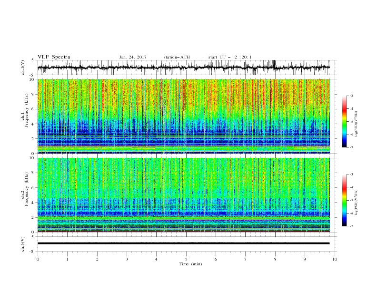Click the ch.1 voltage waveform trace
This screenshot has width=377, height=291.
click(183, 68)
